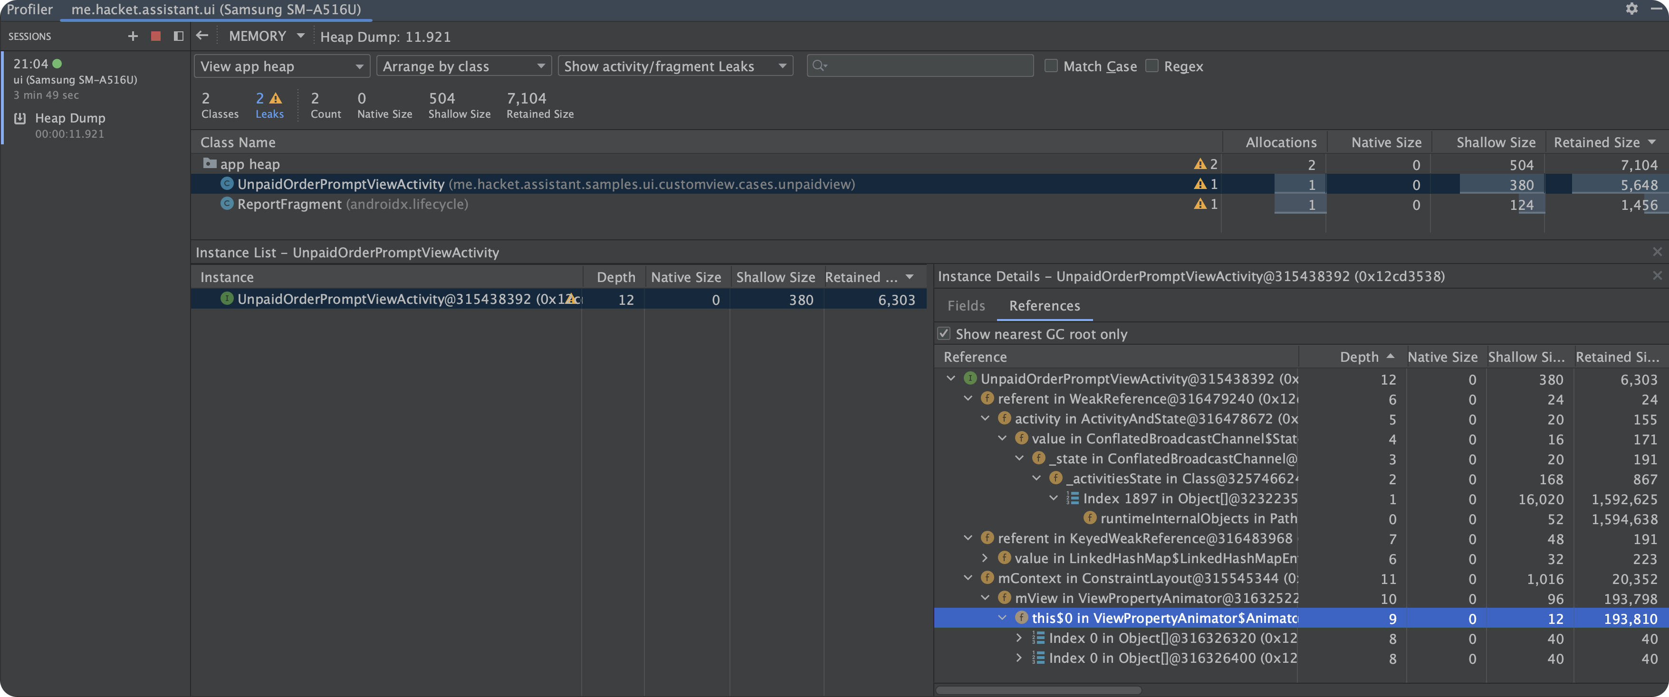Select the ReportFragment class icon
Screen dimensions: 1669x697
coord(227,204)
